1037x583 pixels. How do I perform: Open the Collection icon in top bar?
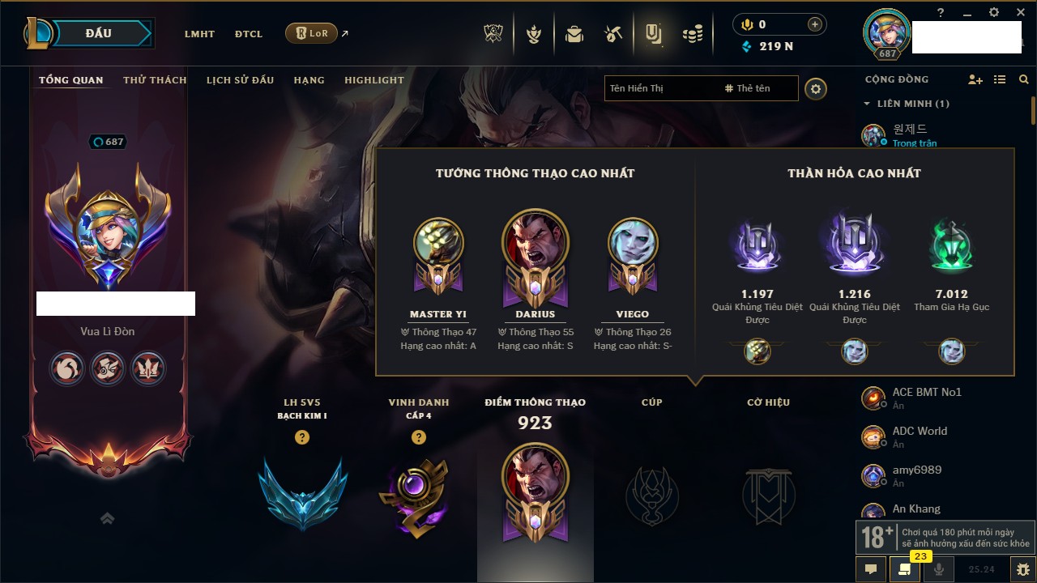653,34
